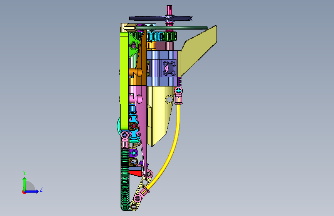Select the cyan gear at the top
This screenshot has width=334, height=216.
[155, 37]
